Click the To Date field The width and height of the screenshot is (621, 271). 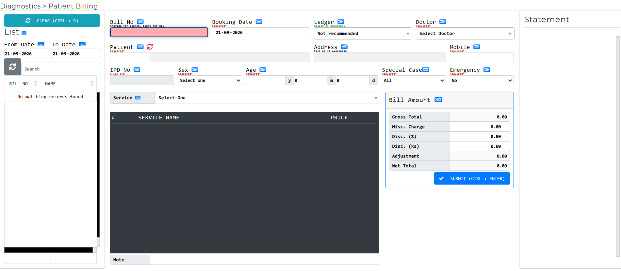pos(76,53)
